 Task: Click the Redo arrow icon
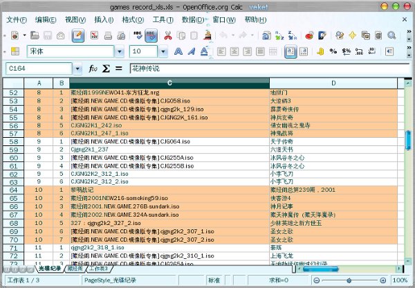(x=243, y=35)
